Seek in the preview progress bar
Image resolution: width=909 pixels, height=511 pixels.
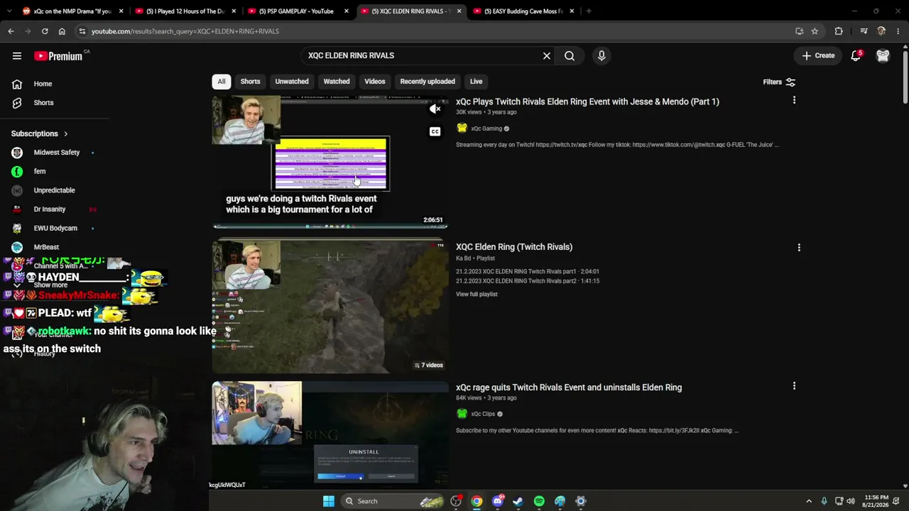(330, 226)
